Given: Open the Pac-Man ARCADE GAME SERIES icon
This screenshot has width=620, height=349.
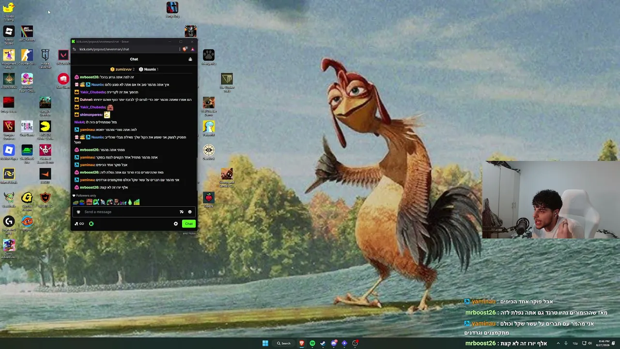Looking at the screenshot, I should click(x=45, y=129).
